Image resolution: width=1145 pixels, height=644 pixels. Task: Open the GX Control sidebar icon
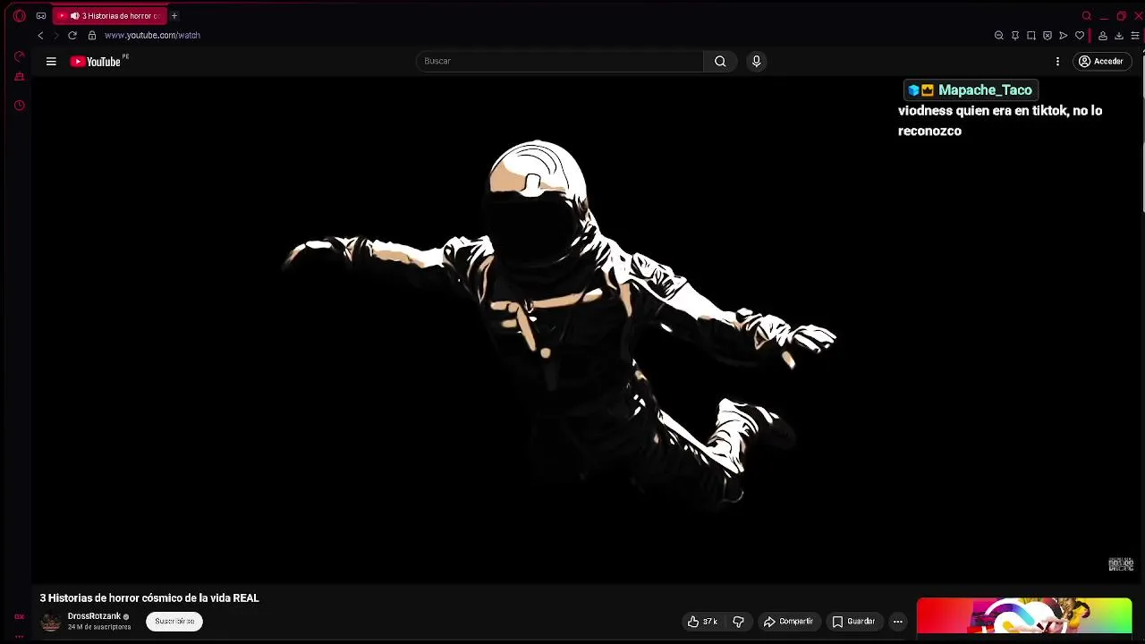pos(19,56)
